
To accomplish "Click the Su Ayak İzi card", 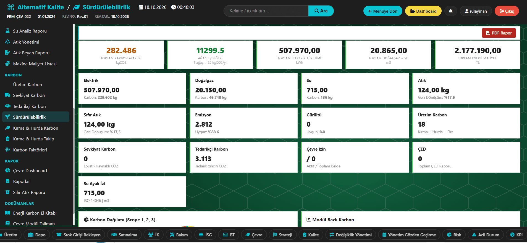I will pyautogui.click(x=132, y=192).
